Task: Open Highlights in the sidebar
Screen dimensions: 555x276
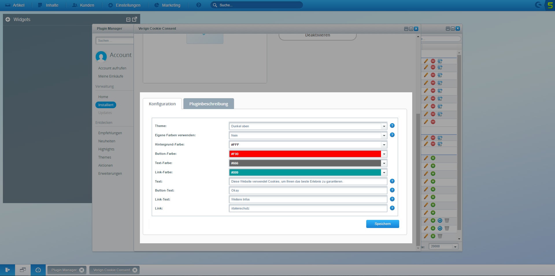Action: [x=106, y=149]
